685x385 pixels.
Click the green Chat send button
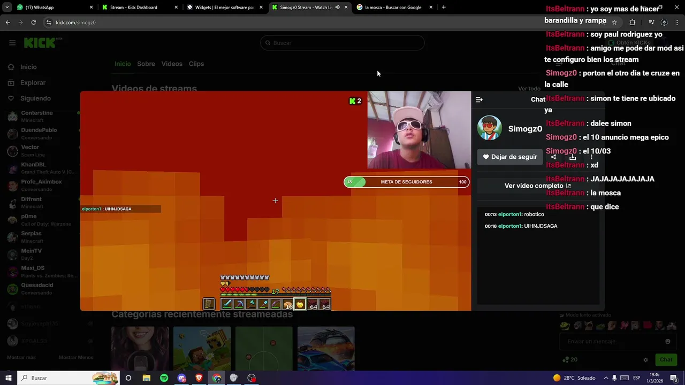point(666,360)
